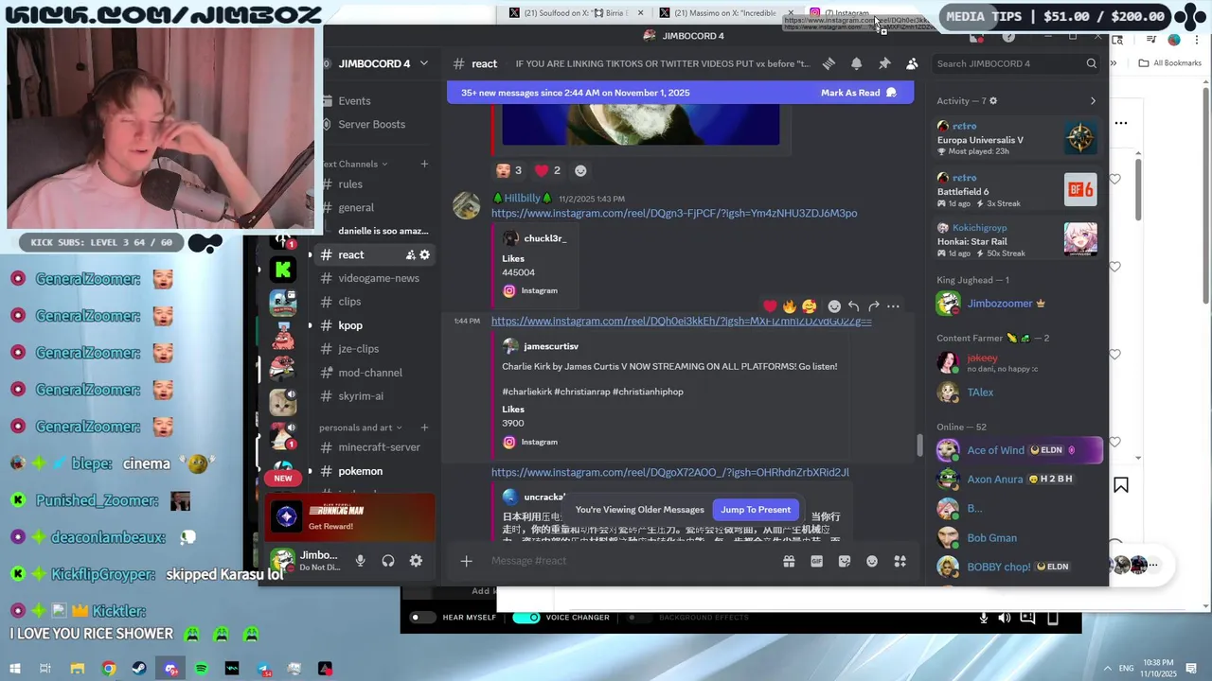The width and height of the screenshot is (1212, 681).
Task: Open react channel settings gear
Action: (425, 254)
